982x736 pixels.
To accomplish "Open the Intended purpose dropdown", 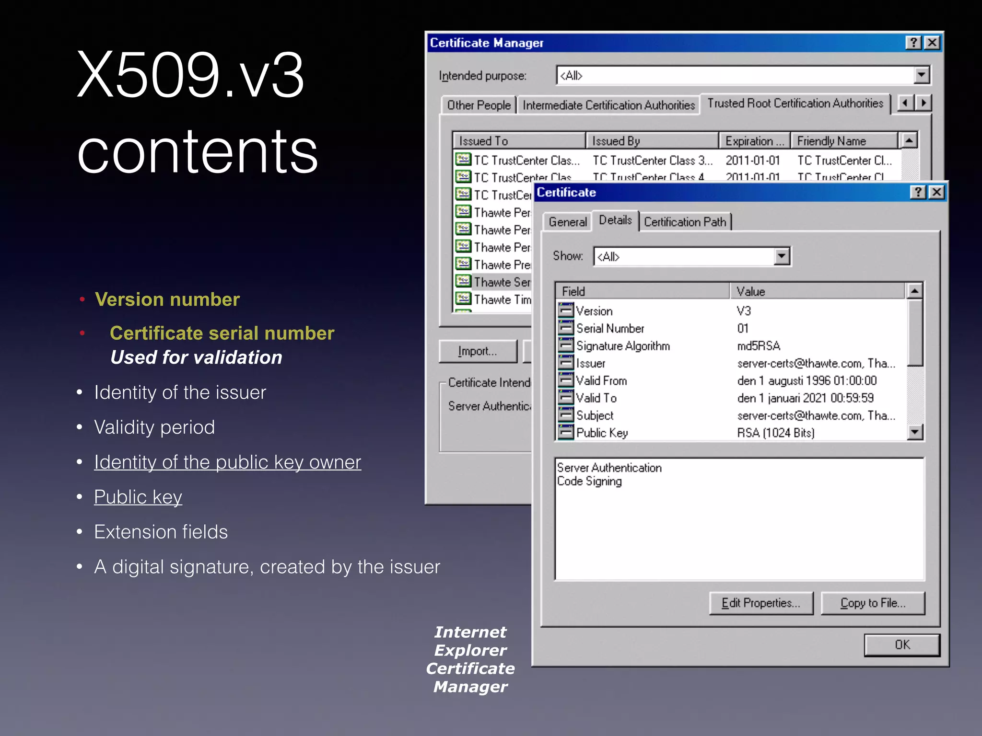I will (921, 75).
